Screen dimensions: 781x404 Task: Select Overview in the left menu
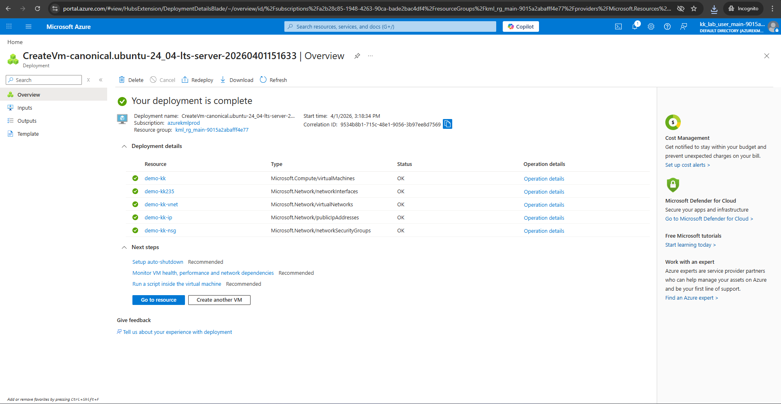(53, 95)
